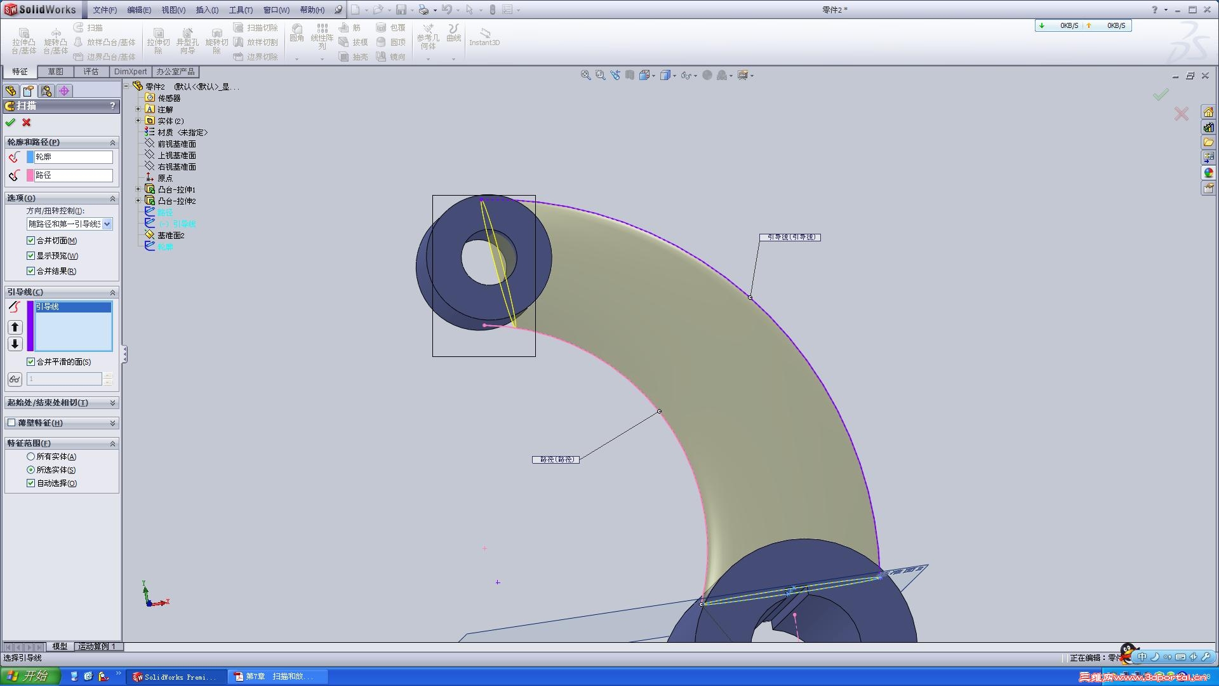
Task: Open the 视图(V) menu
Action: click(173, 10)
